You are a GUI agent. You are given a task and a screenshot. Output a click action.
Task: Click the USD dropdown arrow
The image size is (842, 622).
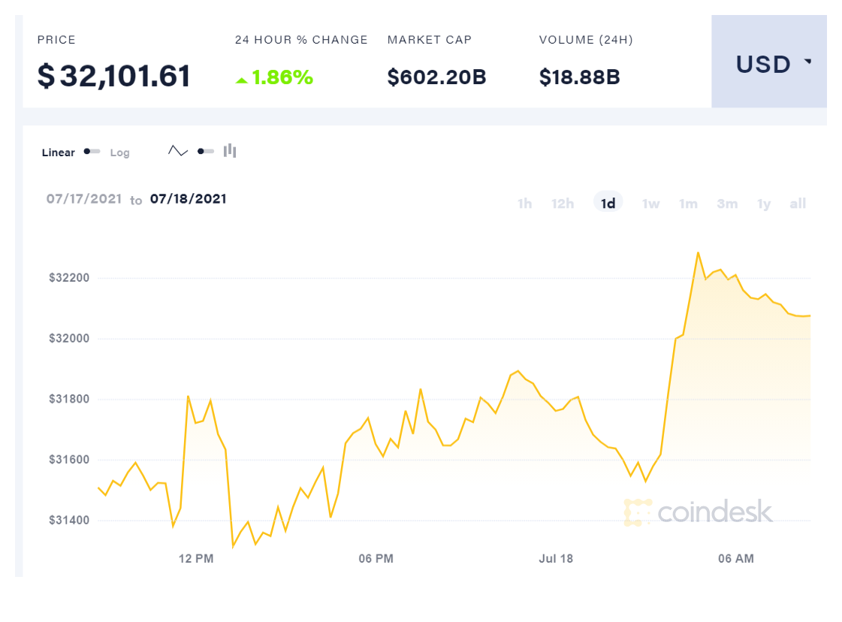pos(808,62)
